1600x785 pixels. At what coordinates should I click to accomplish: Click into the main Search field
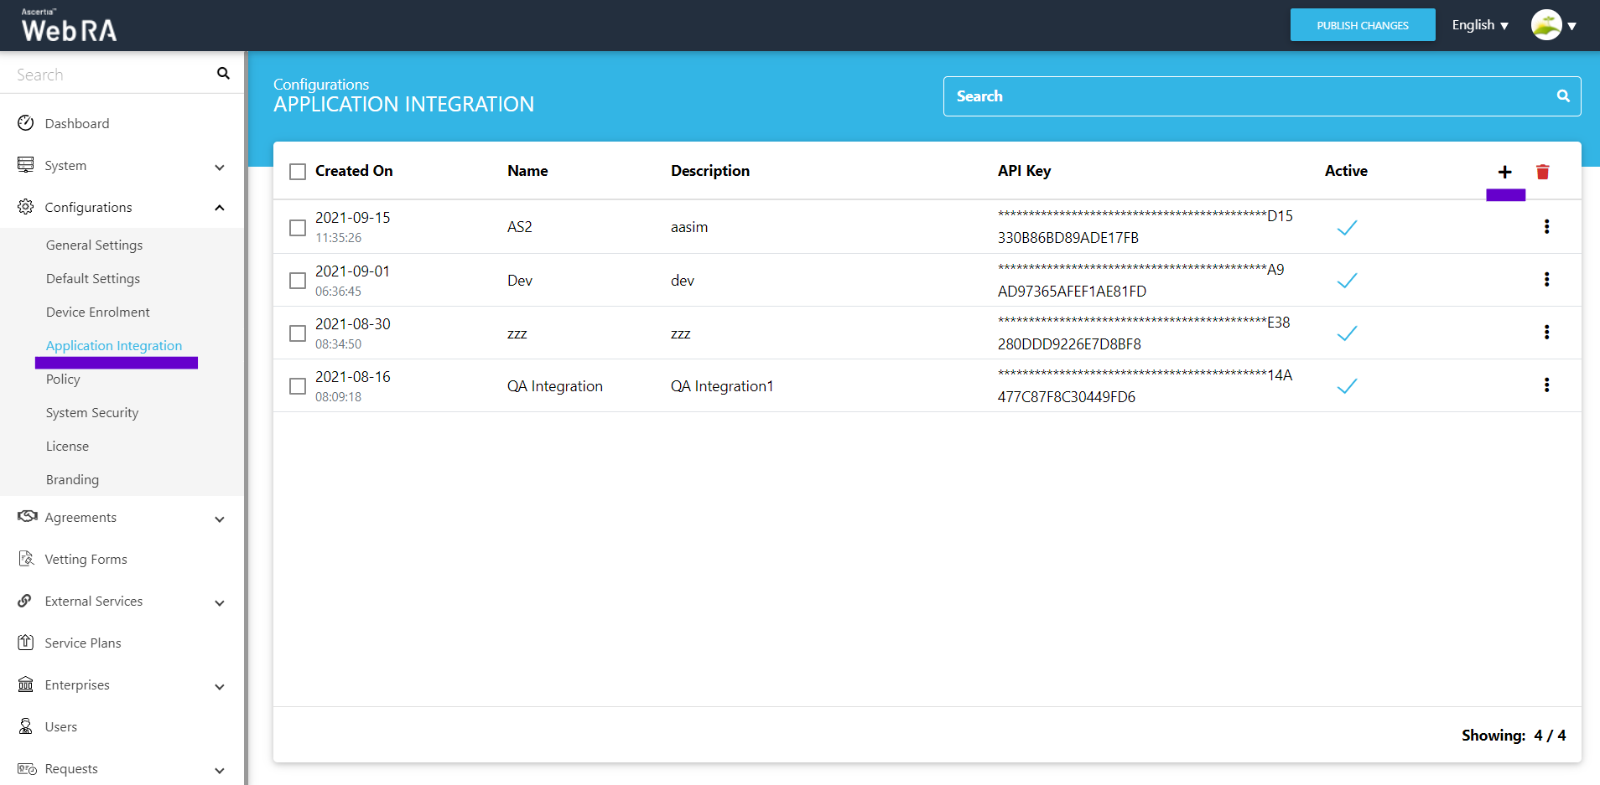pos(1249,96)
